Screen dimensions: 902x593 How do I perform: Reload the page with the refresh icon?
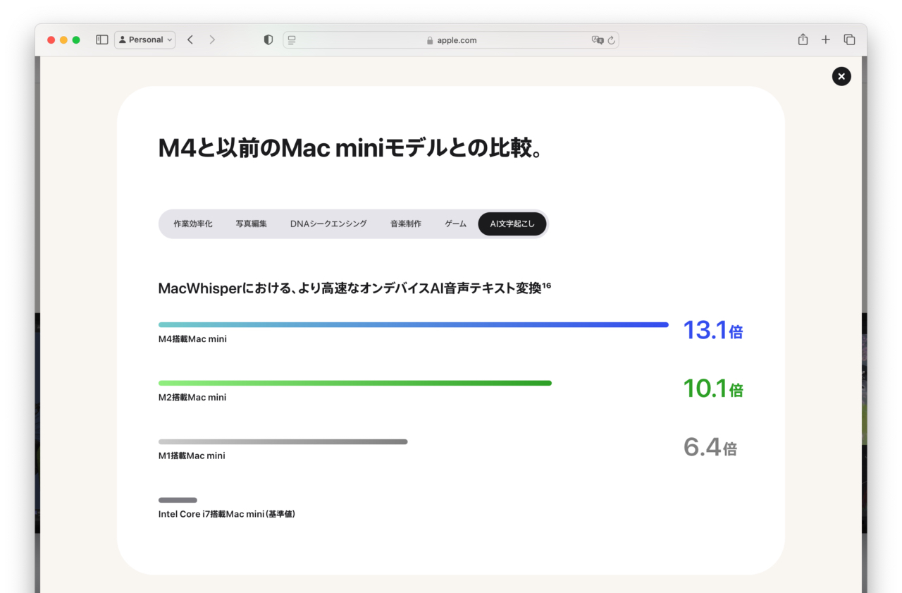click(611, 40)
